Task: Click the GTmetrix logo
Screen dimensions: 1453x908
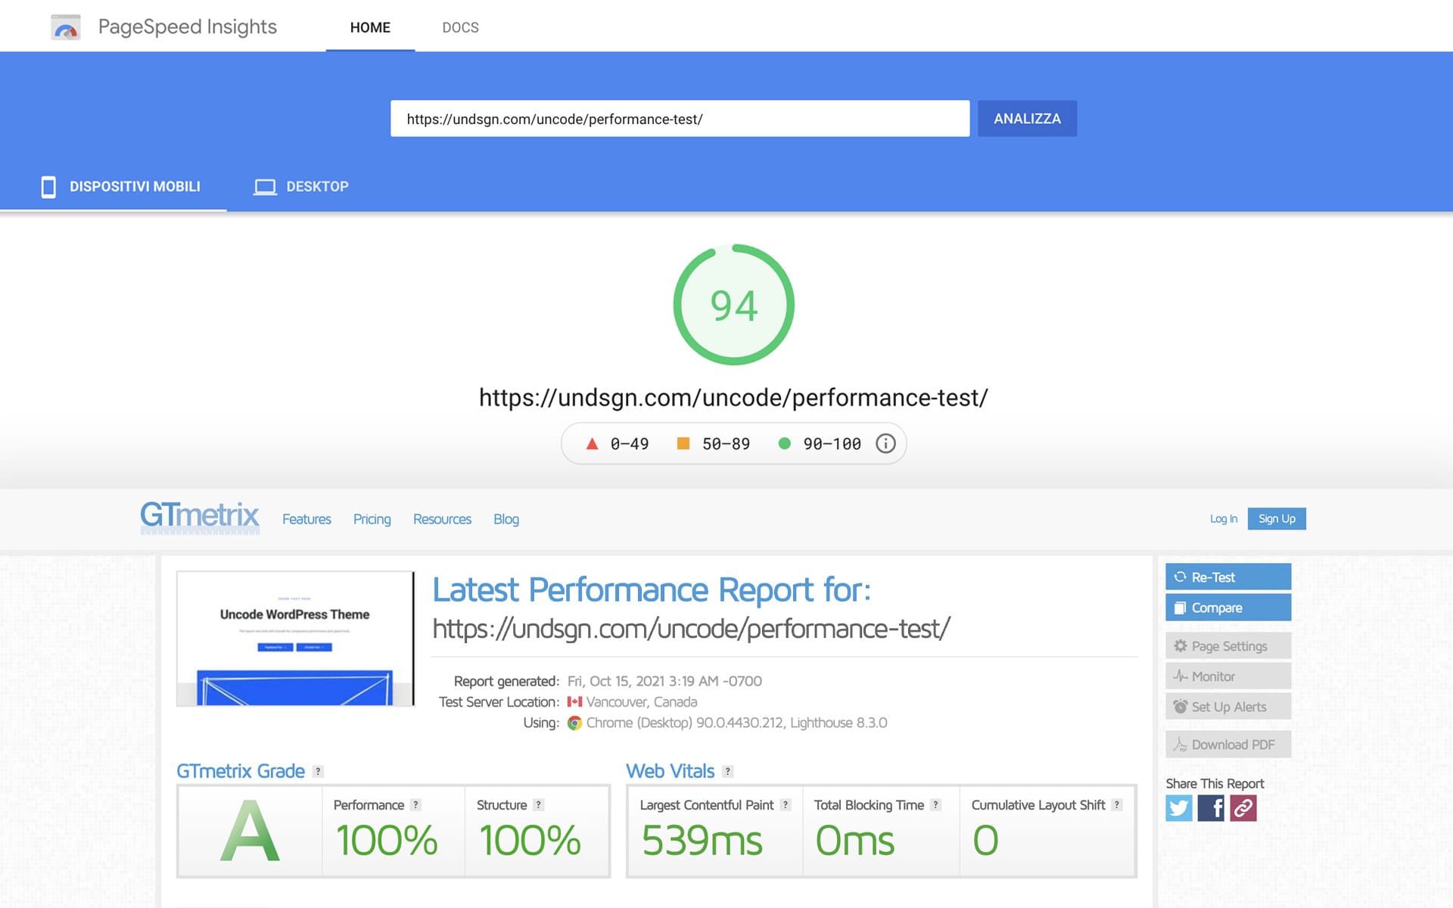Action: (x=200, y=518)
